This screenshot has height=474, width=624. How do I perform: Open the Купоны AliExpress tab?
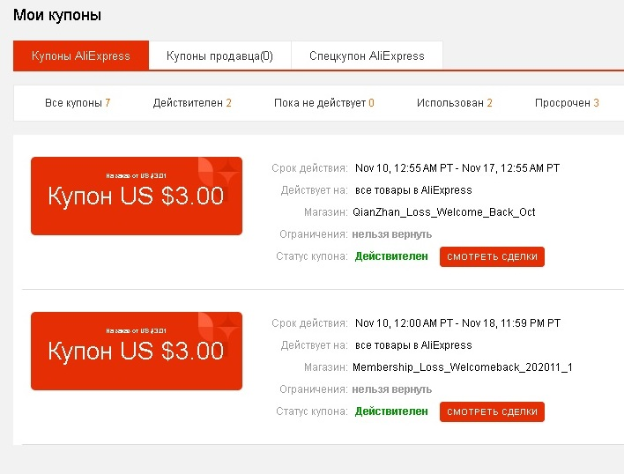tap(81, 56)
